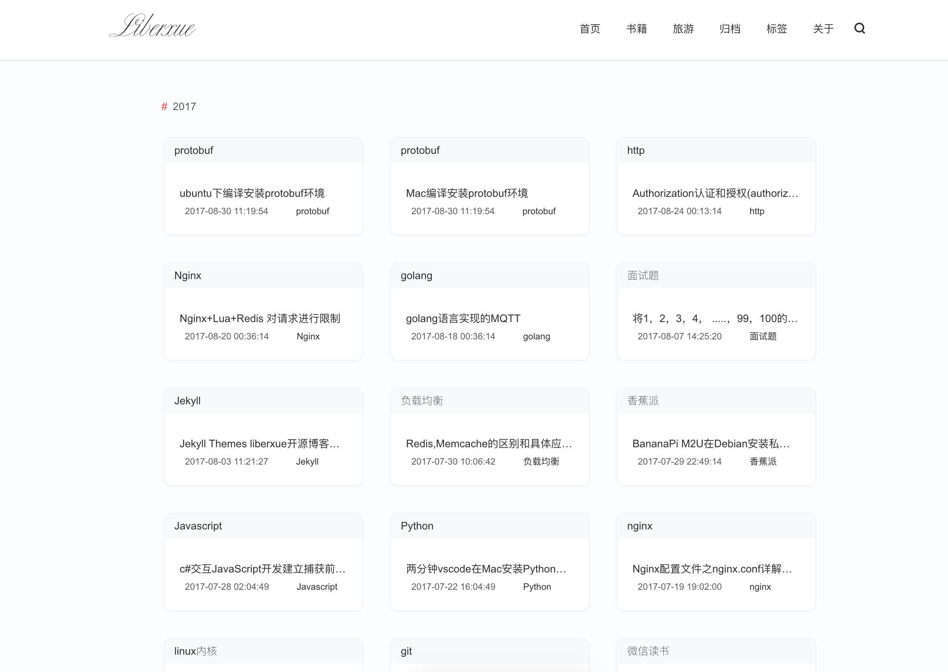Open the 标签 tags page
This screenshot has height=672, width=948.
click(776, 29)
